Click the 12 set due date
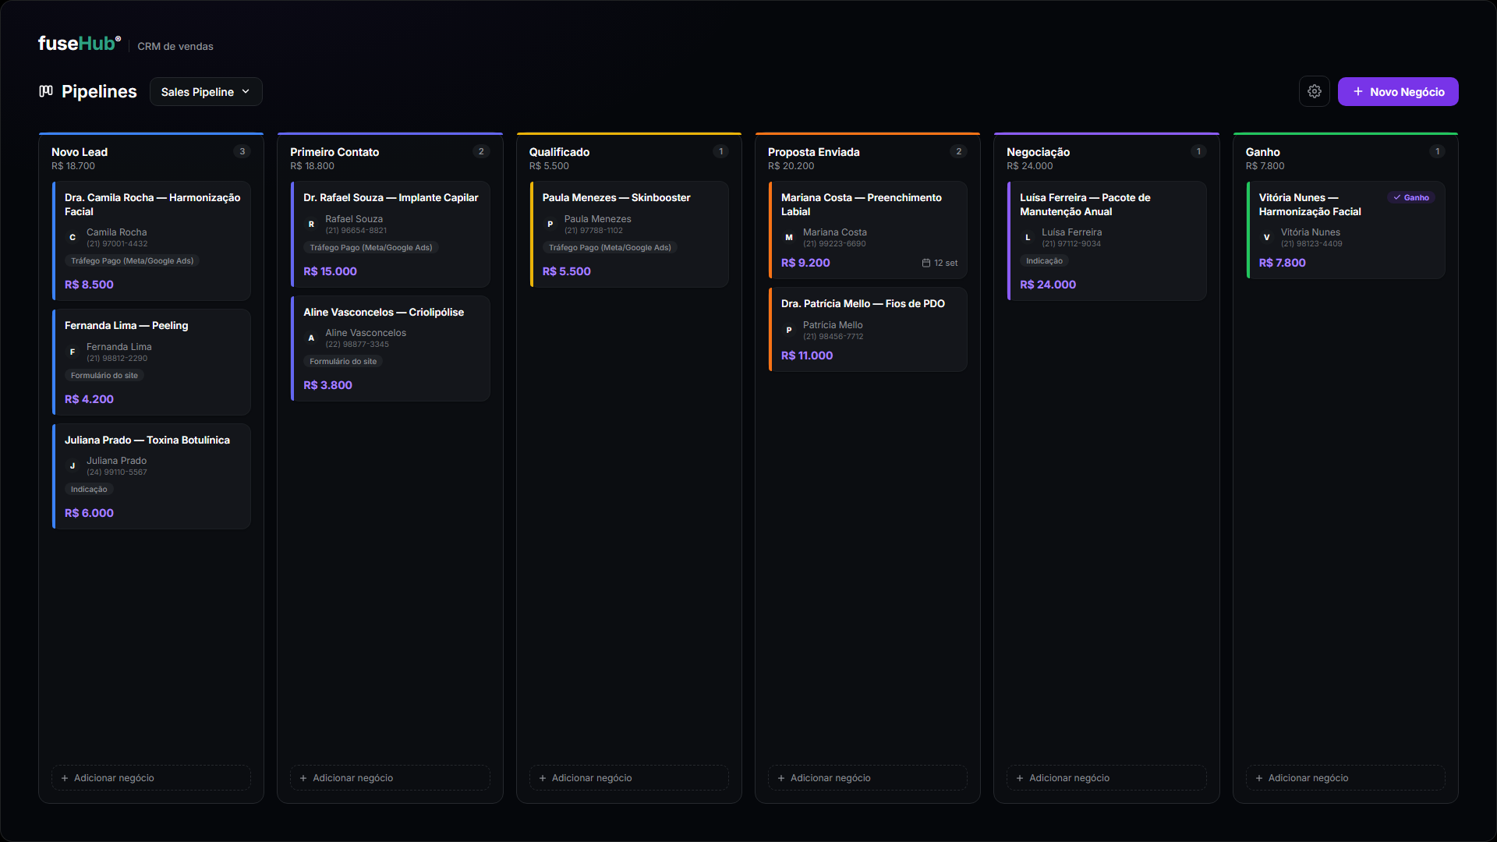 [x=940, y=263]
